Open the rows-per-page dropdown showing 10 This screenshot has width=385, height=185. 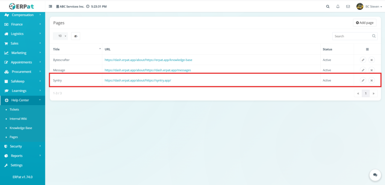click(x=61, y=36)
